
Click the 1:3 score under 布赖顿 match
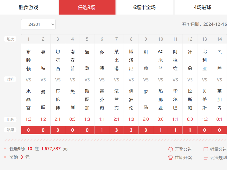(x=28, y=119)
